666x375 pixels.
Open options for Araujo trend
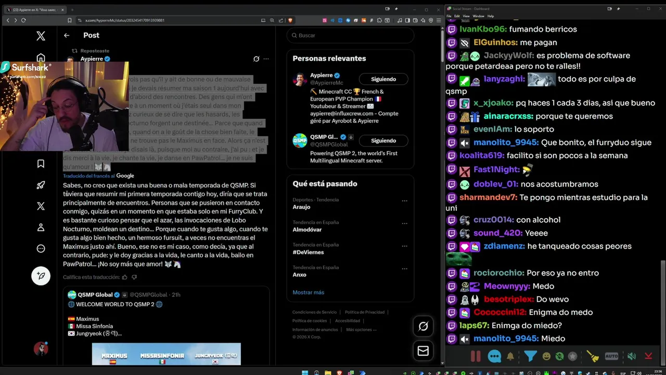404,201
